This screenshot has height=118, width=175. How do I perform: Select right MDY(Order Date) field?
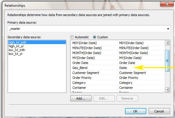coord(131,43)
